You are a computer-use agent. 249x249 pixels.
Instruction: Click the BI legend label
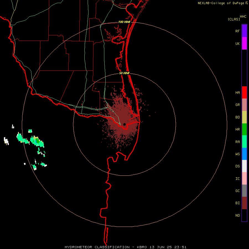tap(238, 203)
